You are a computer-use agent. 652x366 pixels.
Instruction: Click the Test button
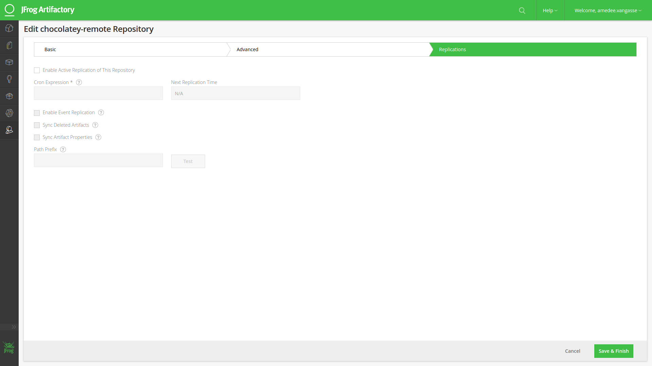coord(188,161)
